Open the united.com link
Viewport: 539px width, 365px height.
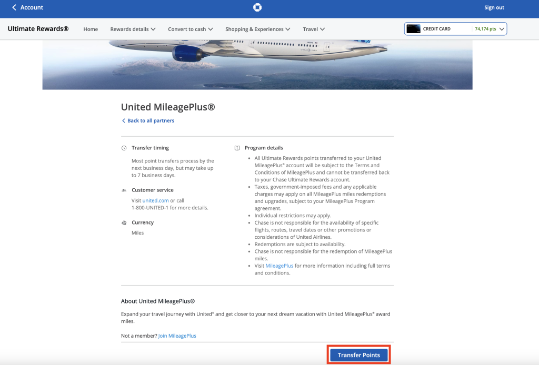(155, 200)
